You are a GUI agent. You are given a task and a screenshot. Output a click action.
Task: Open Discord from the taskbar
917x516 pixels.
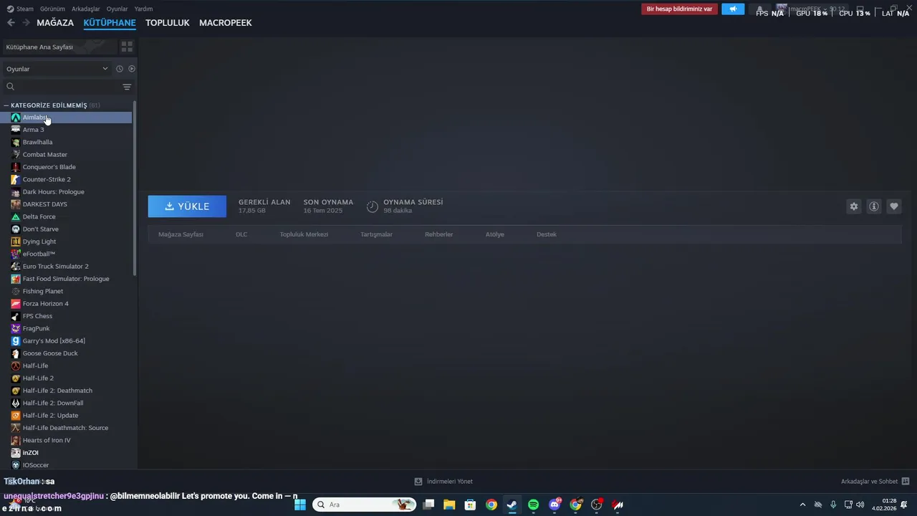[554, 505]
